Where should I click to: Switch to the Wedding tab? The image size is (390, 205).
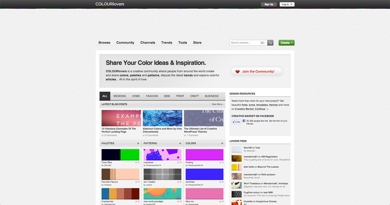coord(120,96)
